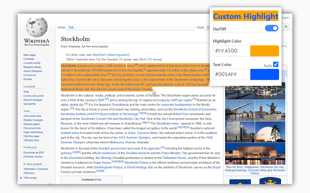Click Download as PDF
This screenshot has height=193, width=310.
click(33, 152)
